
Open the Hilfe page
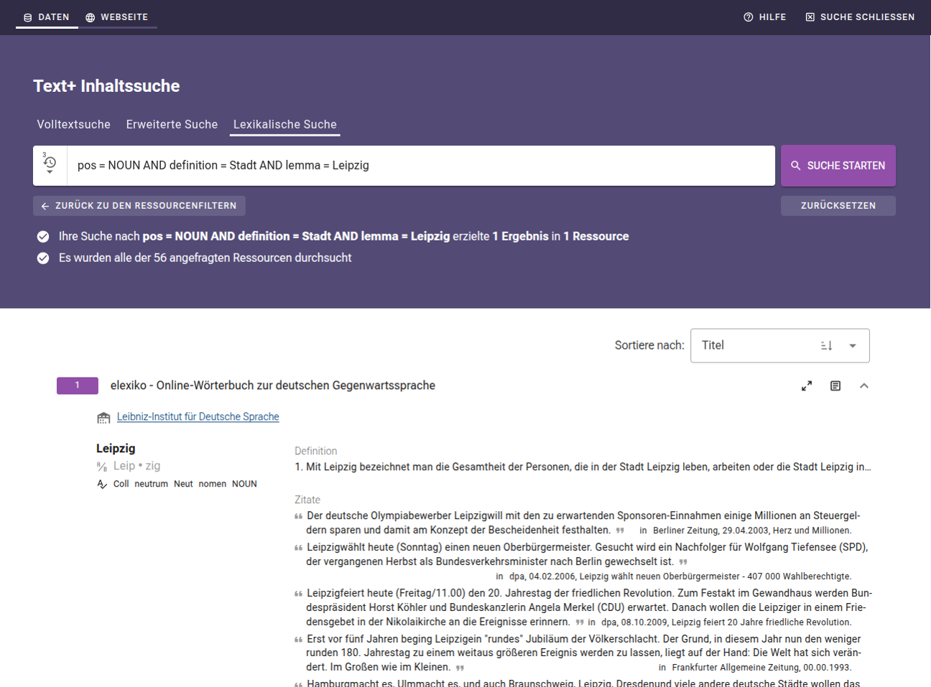pos(765,17)
